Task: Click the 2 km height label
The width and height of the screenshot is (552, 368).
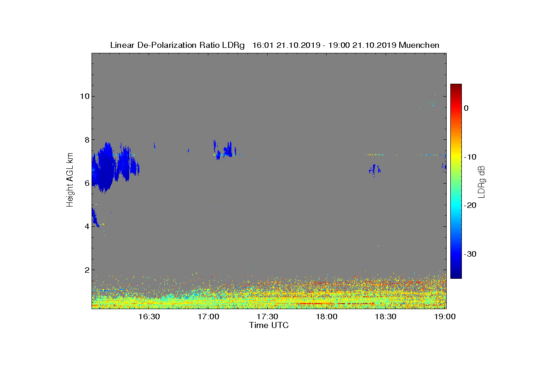Action: pyautogui.click(x=86, y=270)
